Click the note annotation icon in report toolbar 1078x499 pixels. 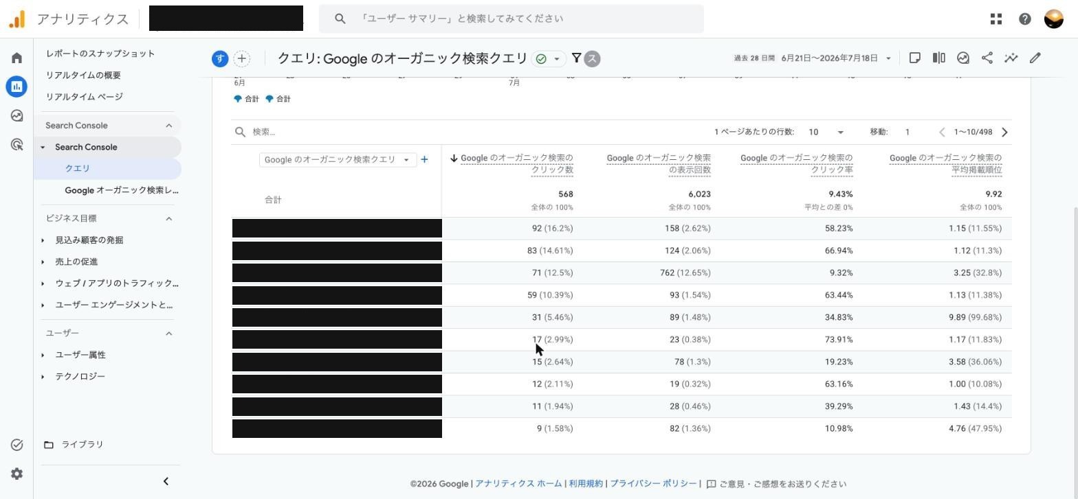[x=915, y=58]
